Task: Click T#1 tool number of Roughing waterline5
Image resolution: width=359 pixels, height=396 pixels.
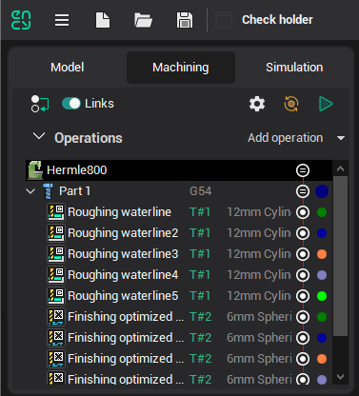Action: coord(200,296)
